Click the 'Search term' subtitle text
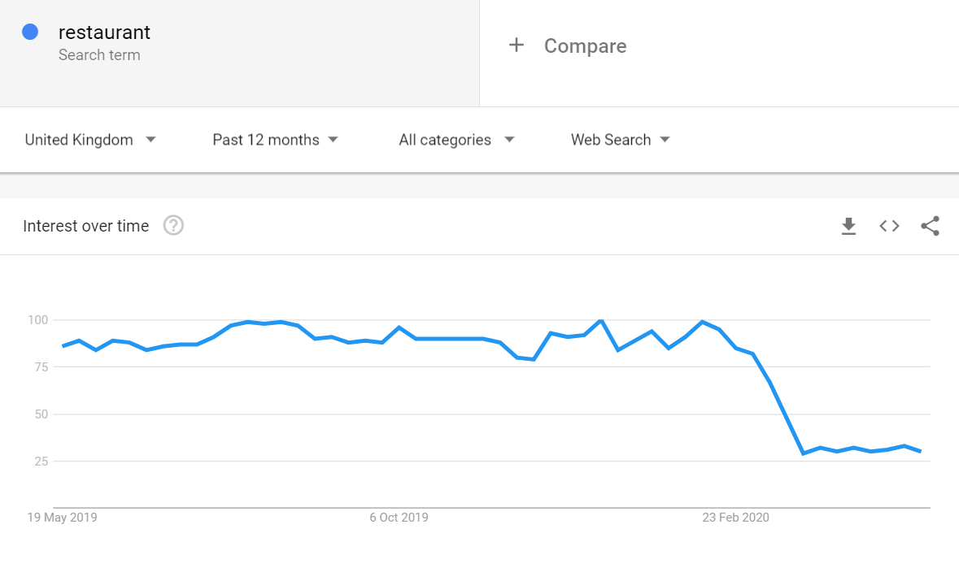959x585 pixels. (x=99, y=55)
